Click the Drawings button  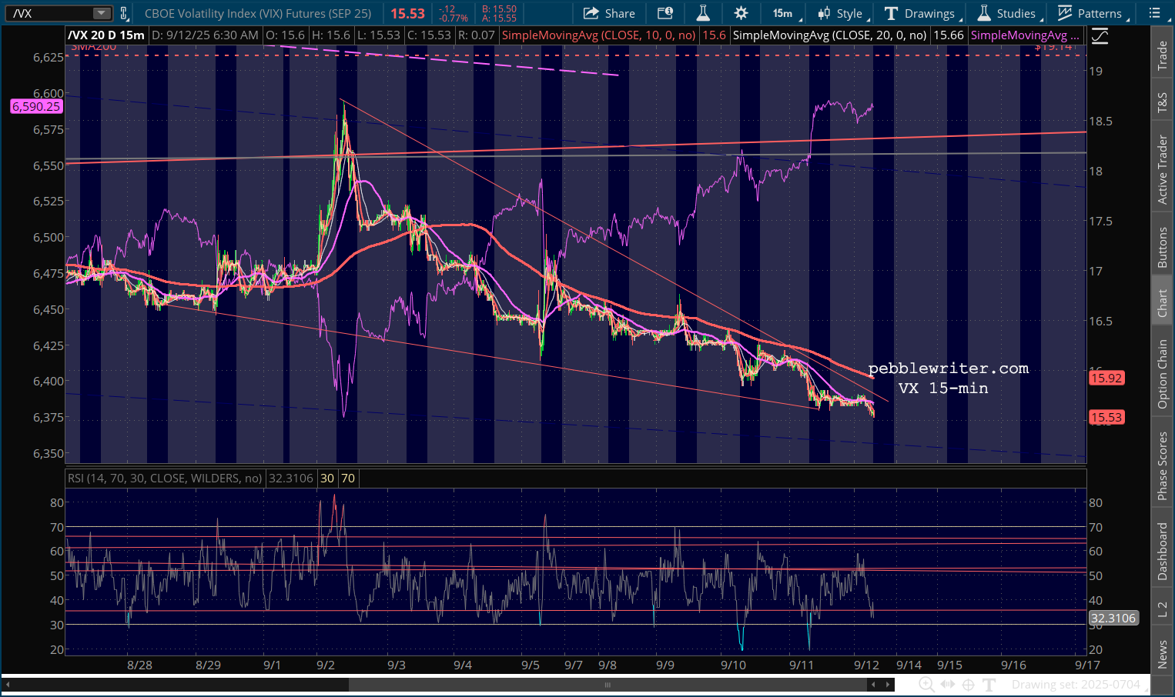[920, 13]
